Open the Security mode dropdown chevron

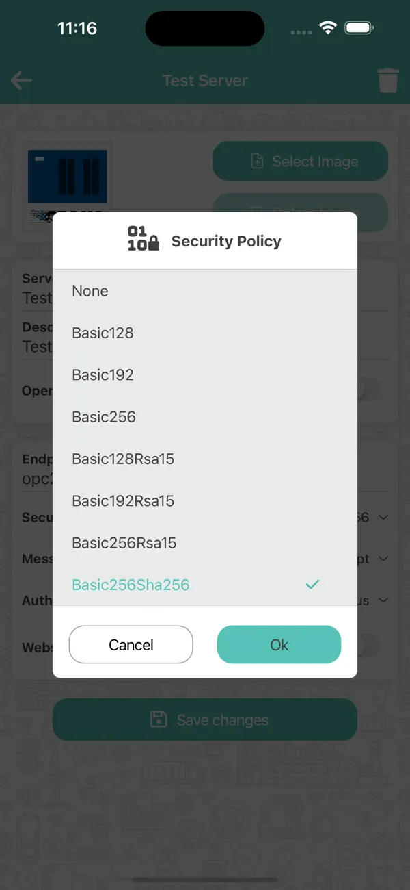[383, 517]
